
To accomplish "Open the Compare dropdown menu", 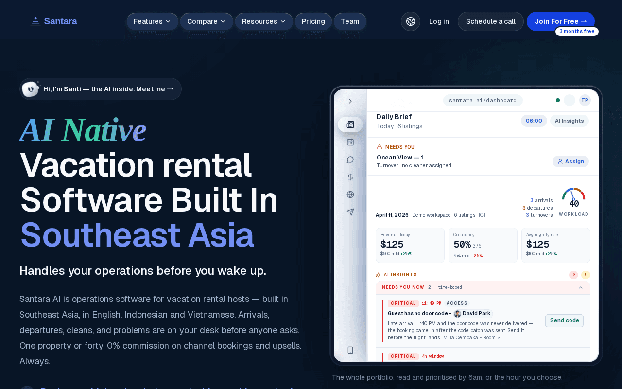I will click(x=207, y=21).
